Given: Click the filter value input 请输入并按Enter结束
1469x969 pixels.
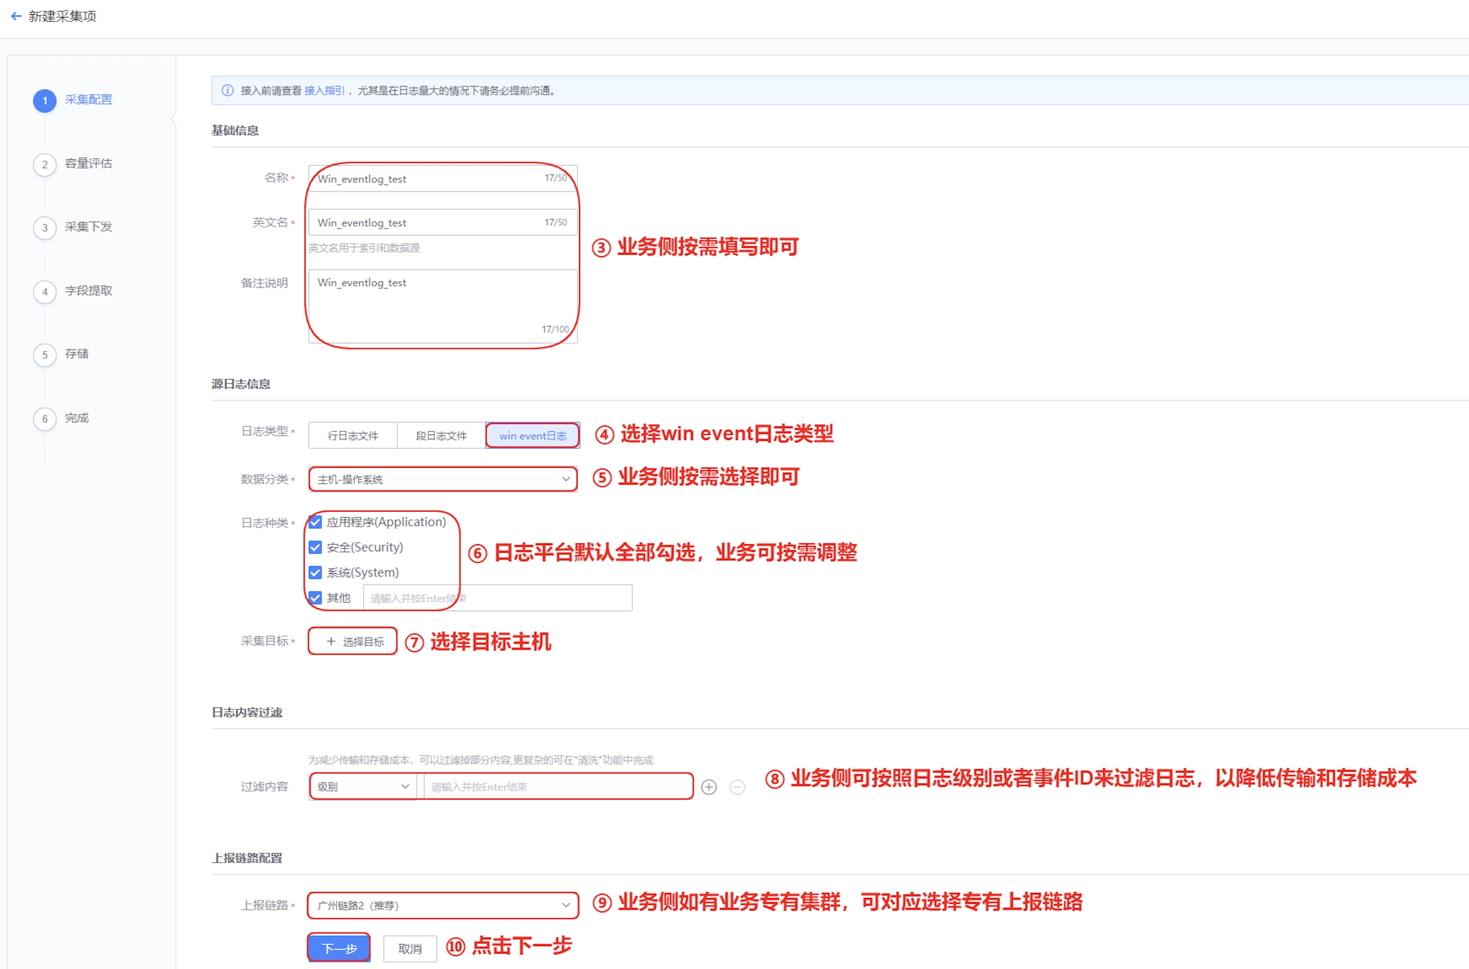Looking at the screenshot, I should [x=558, y=787].
